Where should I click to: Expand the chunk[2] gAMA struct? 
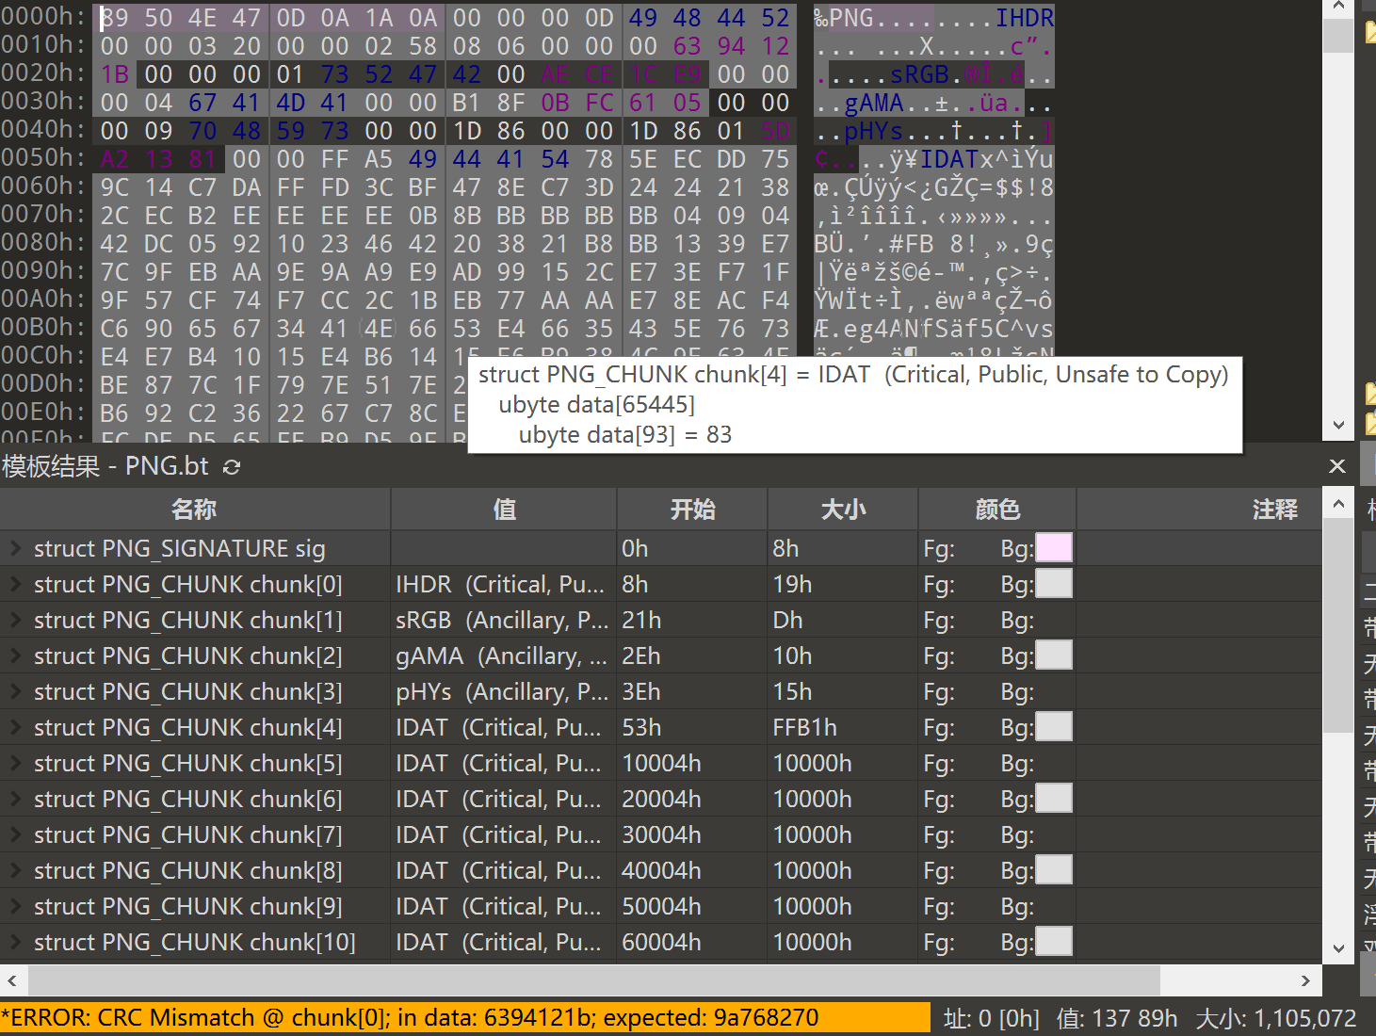coord(15,656)
